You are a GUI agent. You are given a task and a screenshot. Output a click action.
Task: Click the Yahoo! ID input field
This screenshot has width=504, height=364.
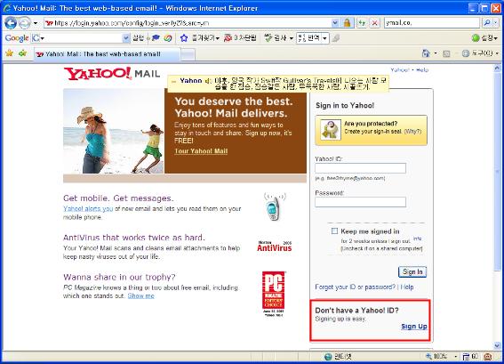tap(360, 168)
